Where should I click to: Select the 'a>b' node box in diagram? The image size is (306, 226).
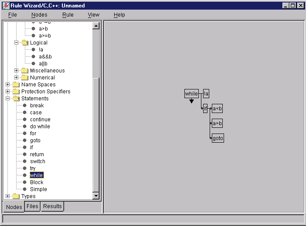tap(217, 123)
